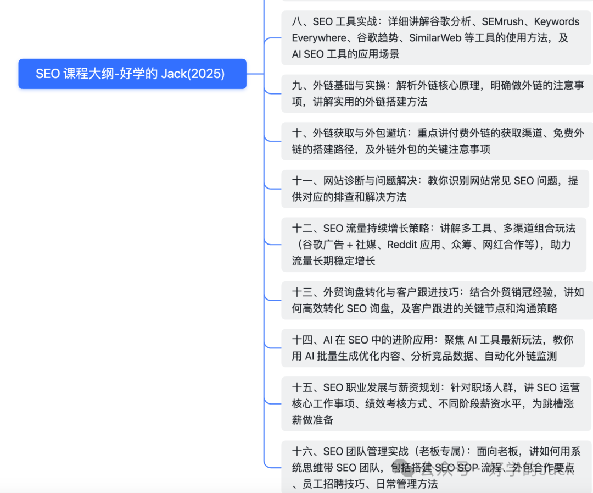Click the partially visible node at the top
Viewport: 593px width, 493px height.
click(x=434, y=2)
